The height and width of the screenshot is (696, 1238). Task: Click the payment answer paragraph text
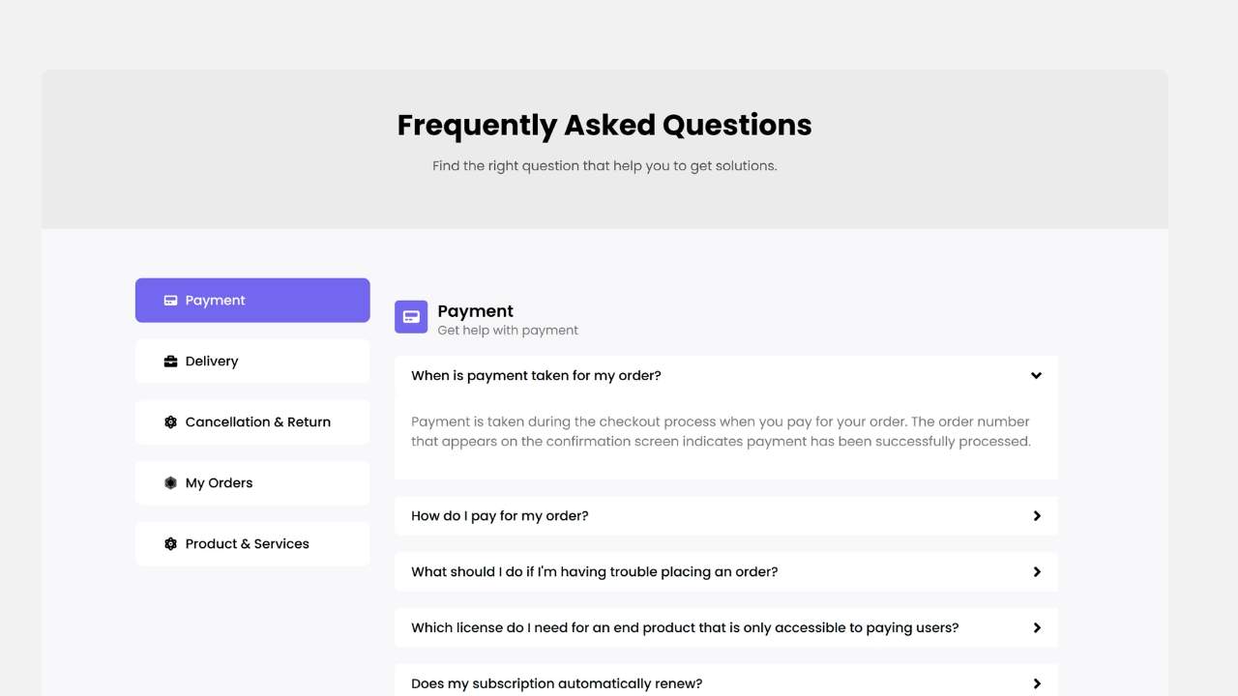coord(721,432)
